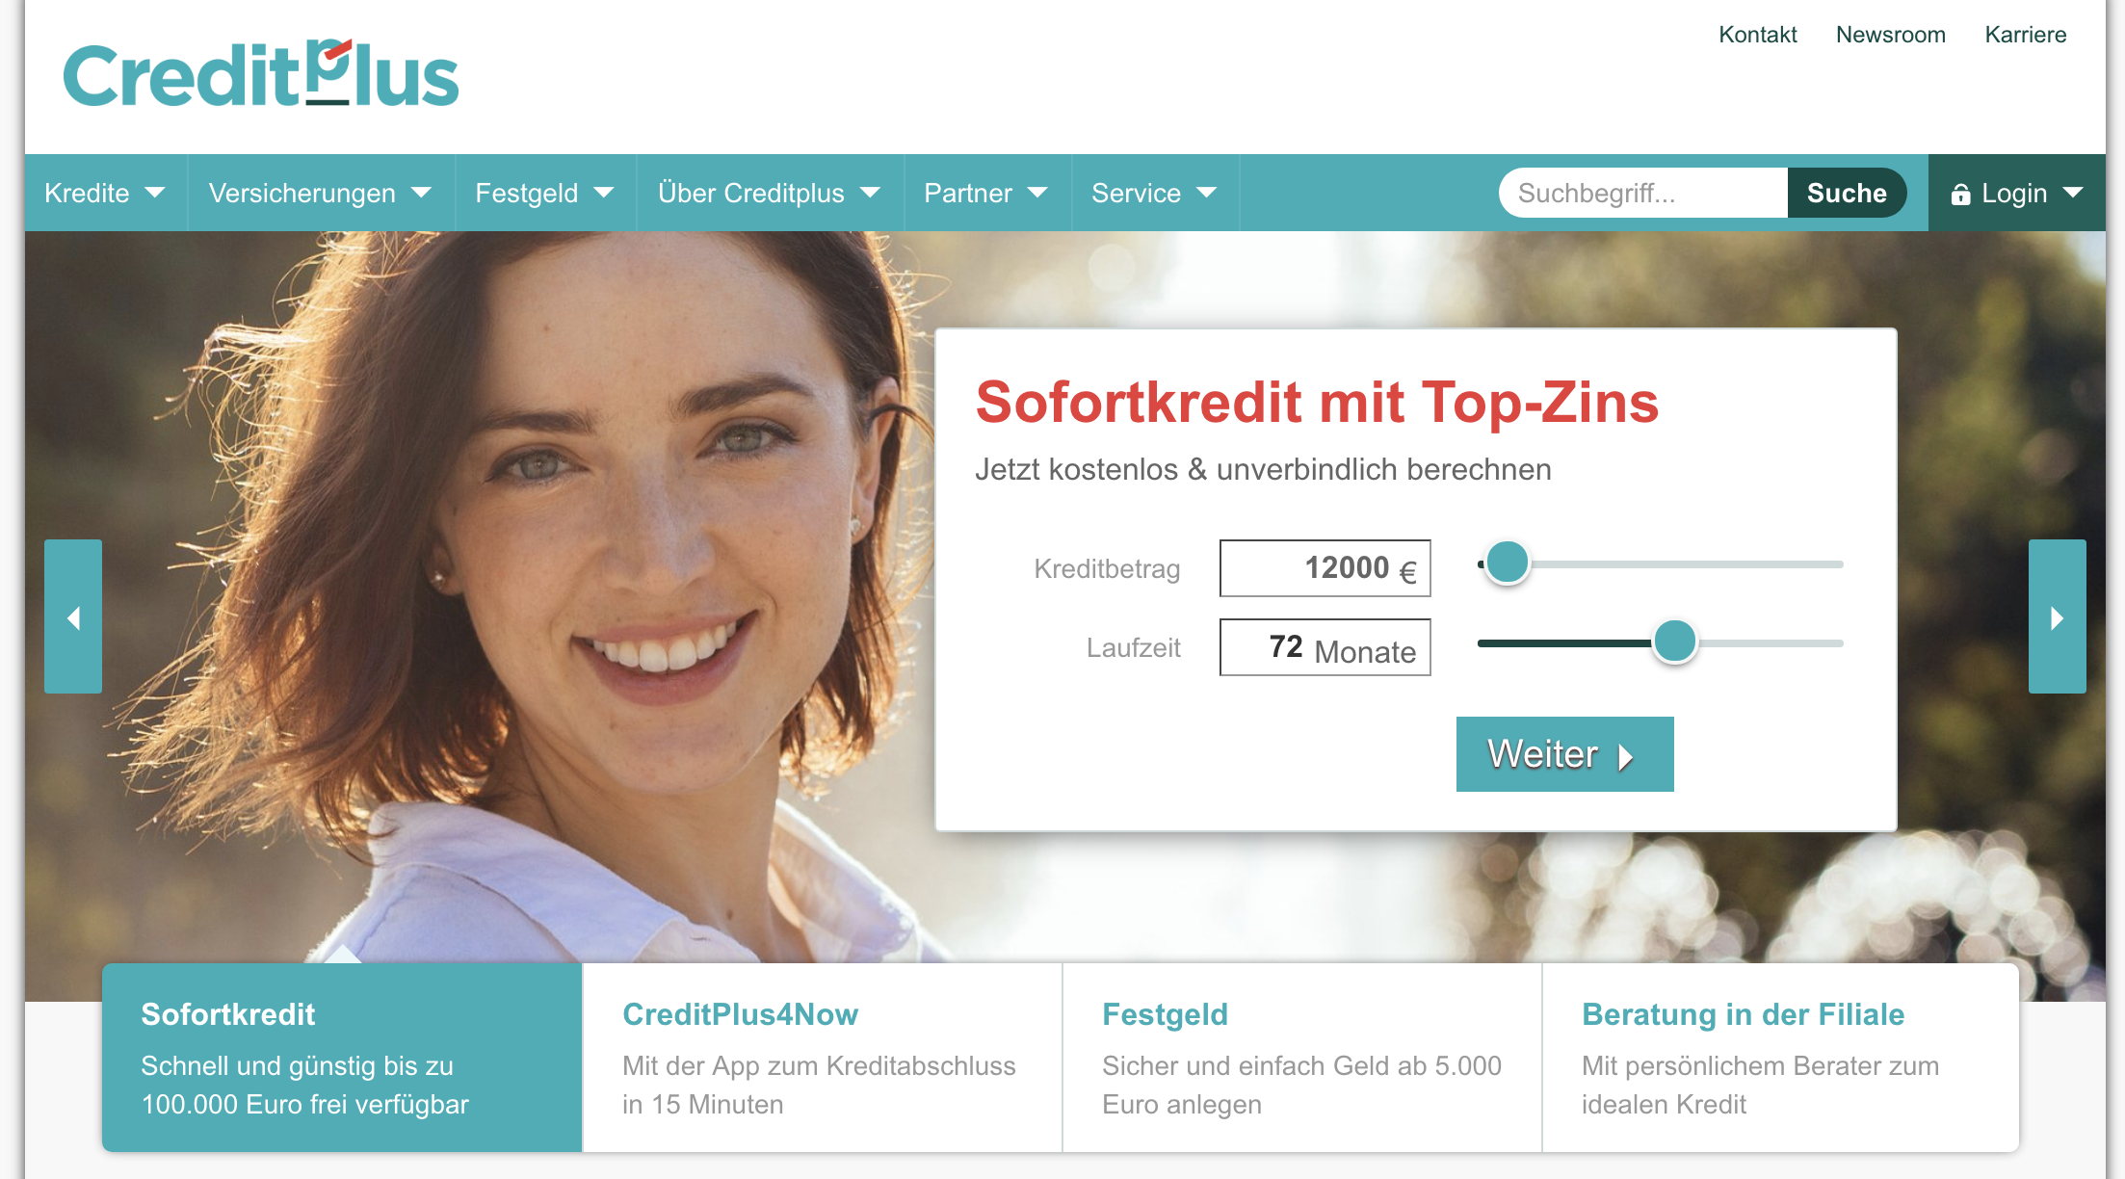
Task: Expand the Über Creditplus dropdown
Action: [765, 193]
